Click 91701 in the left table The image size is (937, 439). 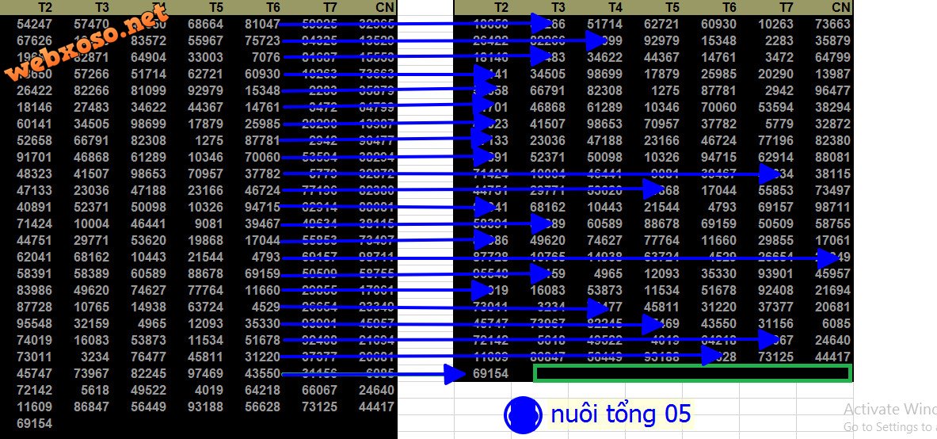[x=35, y=158]
